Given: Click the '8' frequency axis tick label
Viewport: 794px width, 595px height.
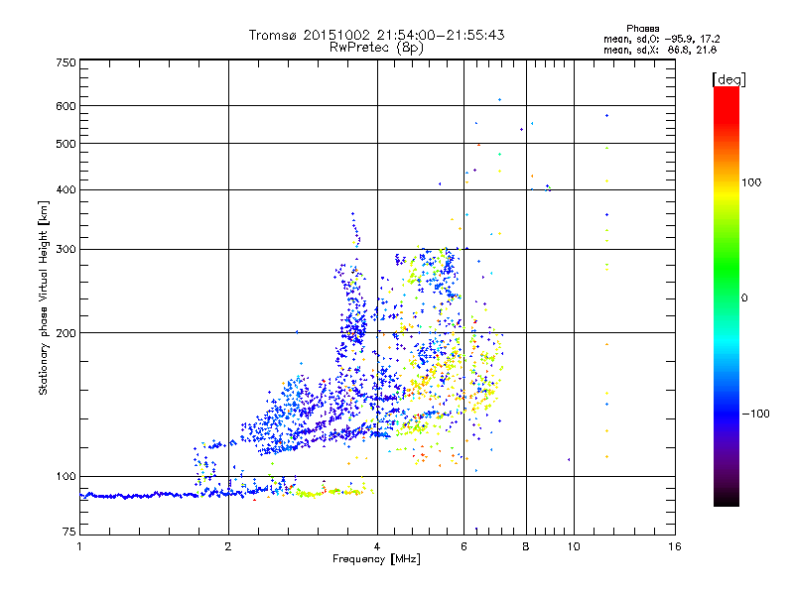Looking at the screenshot, I should pos(526,546).
